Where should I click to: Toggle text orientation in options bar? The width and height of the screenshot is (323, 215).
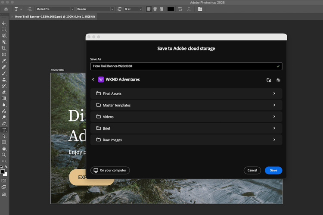click(29, 9)
